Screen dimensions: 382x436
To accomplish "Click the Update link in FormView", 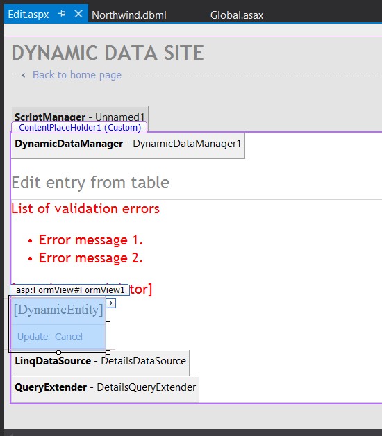I will coord(33,337).
